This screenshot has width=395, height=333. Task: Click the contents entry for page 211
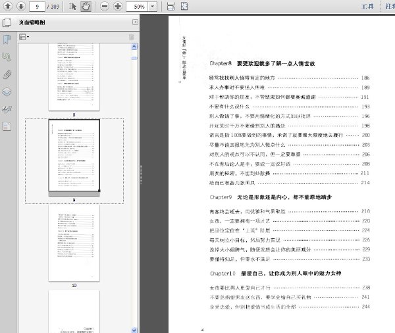290,173
